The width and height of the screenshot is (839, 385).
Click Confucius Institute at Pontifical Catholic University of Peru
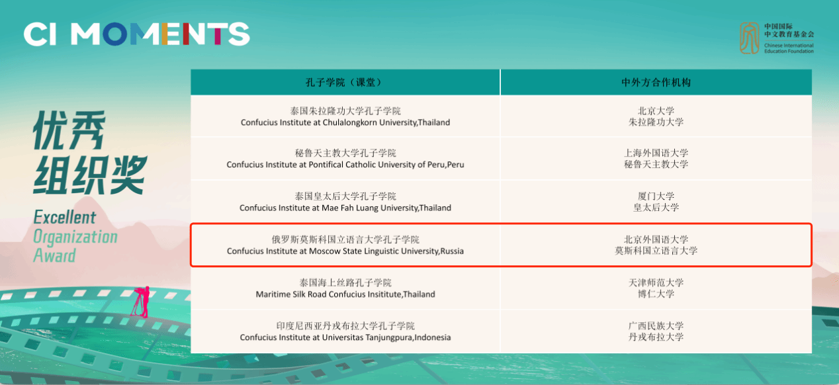(x=345, y=165)
